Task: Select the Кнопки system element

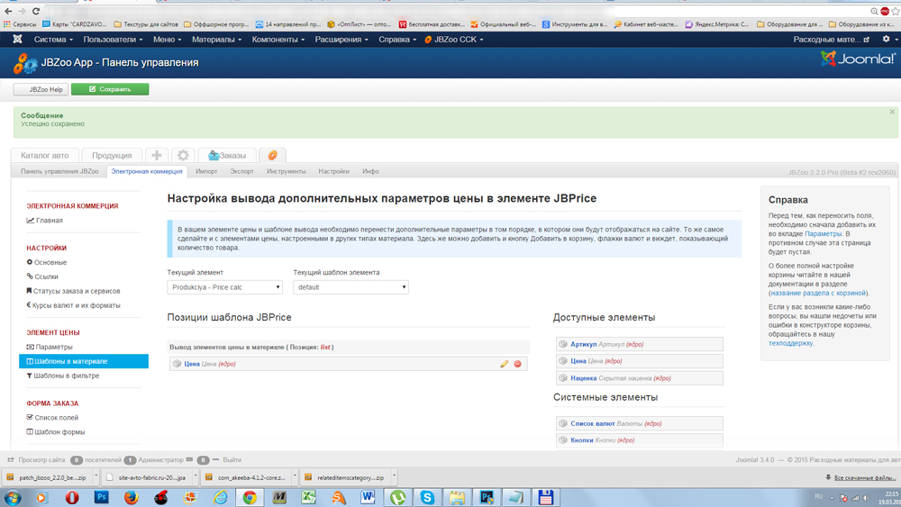Action: tap(639, 439)
